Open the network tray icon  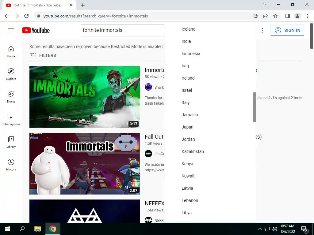[x=267, y=229]
